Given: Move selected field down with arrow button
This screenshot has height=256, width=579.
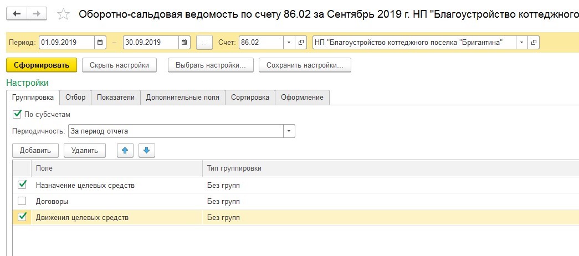Looking at the screenshot, I should pos(146,150).
